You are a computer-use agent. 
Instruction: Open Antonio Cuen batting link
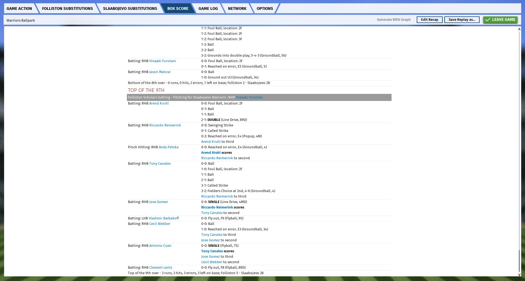click(160, 246)
